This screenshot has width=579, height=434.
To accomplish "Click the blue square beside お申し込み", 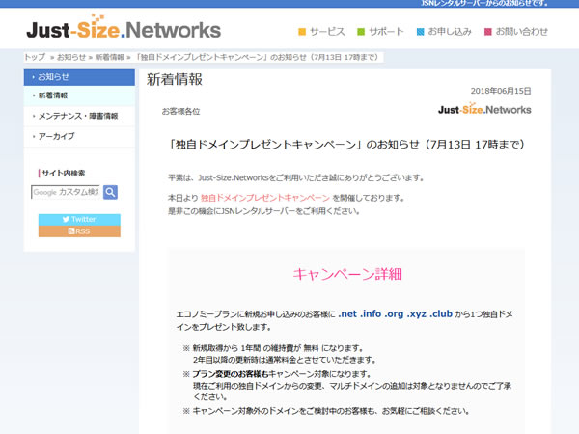I will pos(420,32).
